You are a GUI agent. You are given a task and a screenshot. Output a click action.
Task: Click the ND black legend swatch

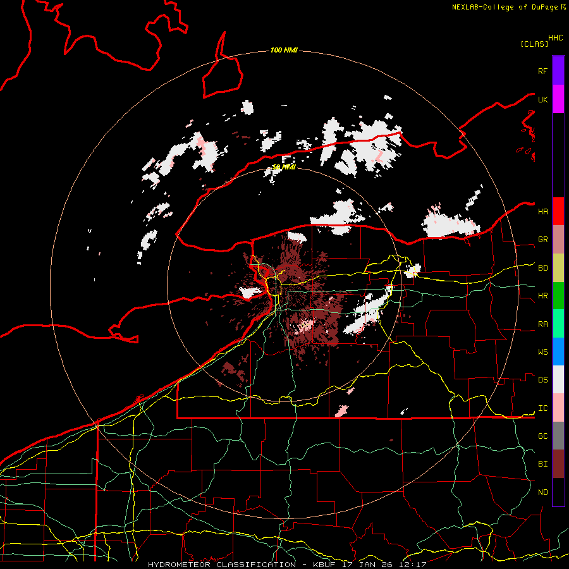(558, 492)
